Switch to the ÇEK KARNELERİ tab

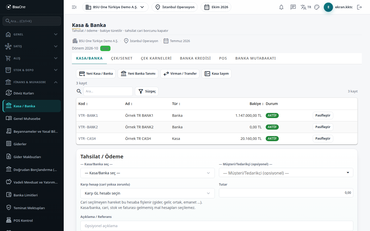pos(156,59)
